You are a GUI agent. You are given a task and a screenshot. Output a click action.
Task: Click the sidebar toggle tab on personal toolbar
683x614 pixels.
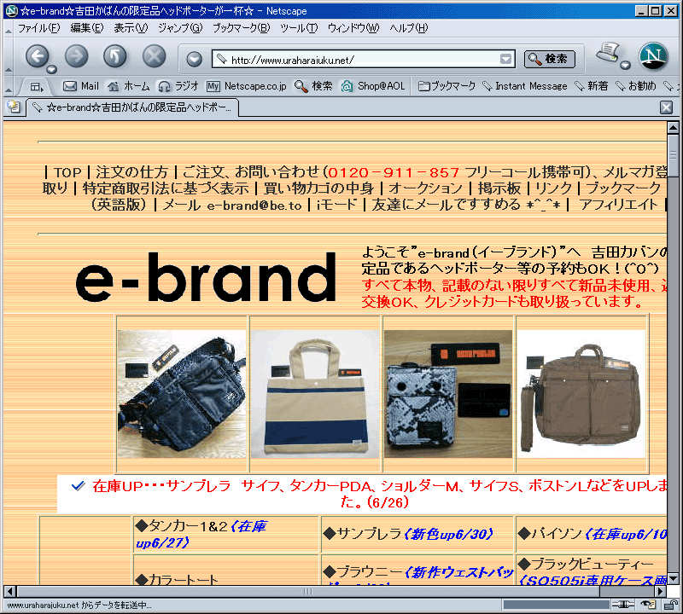37,87
